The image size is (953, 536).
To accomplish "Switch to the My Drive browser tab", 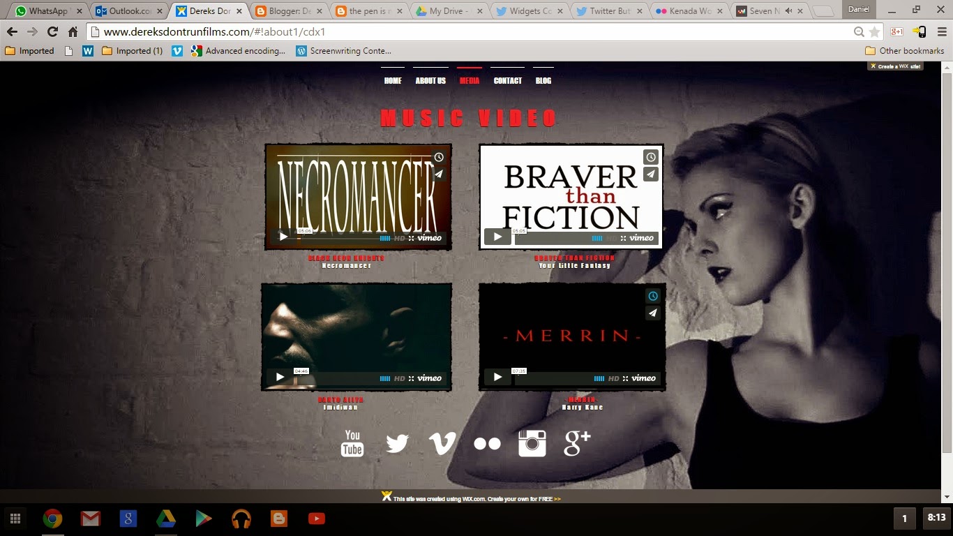I will click(449, 11).
